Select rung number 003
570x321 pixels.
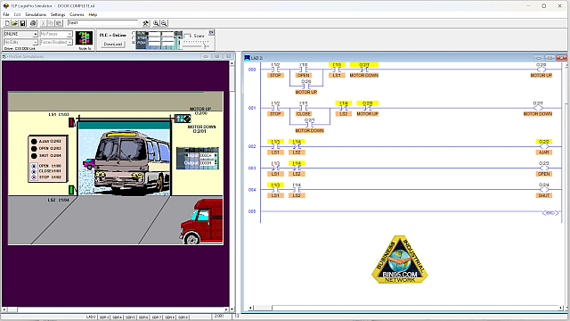(x=252, y=169)
